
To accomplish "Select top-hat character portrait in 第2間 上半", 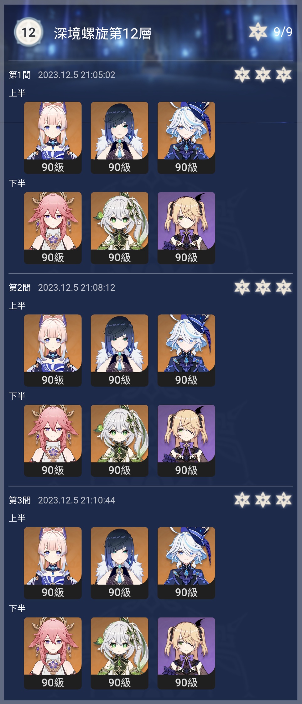I will pos(186,350).
